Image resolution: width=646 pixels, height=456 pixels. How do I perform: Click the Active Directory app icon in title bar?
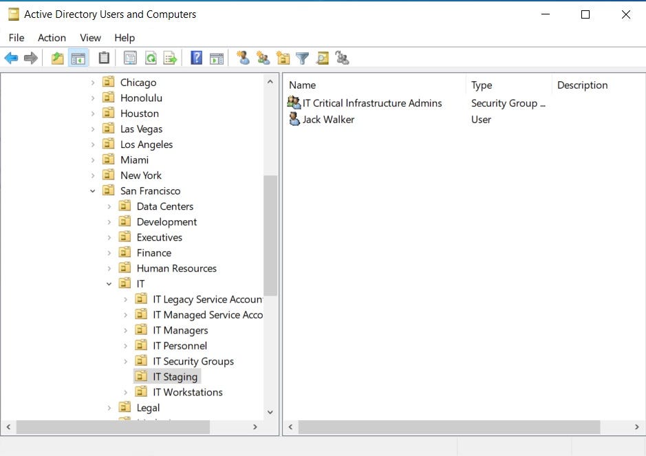(x=14, y=14)
